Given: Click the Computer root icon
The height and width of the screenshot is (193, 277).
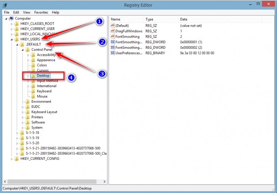Looking at the screenshot, I should pyautogui.click(x=11, y=18).
